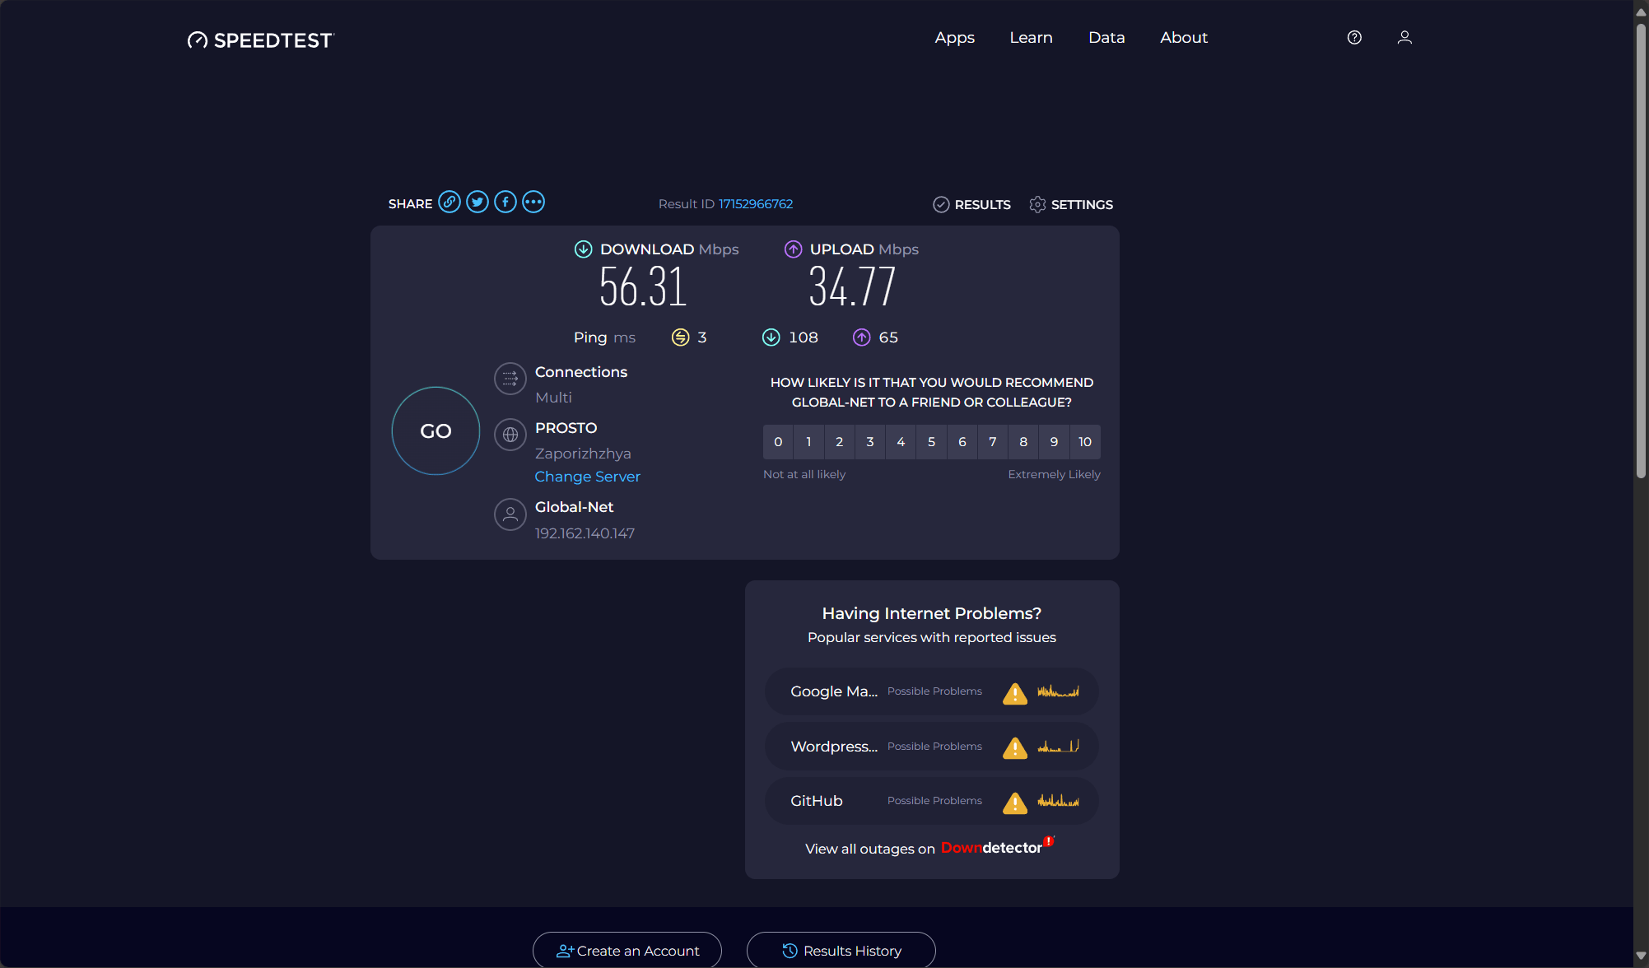Click the IP address 192.162.140.147
The height and width of the screenshot is (968, 1649).
585,533
